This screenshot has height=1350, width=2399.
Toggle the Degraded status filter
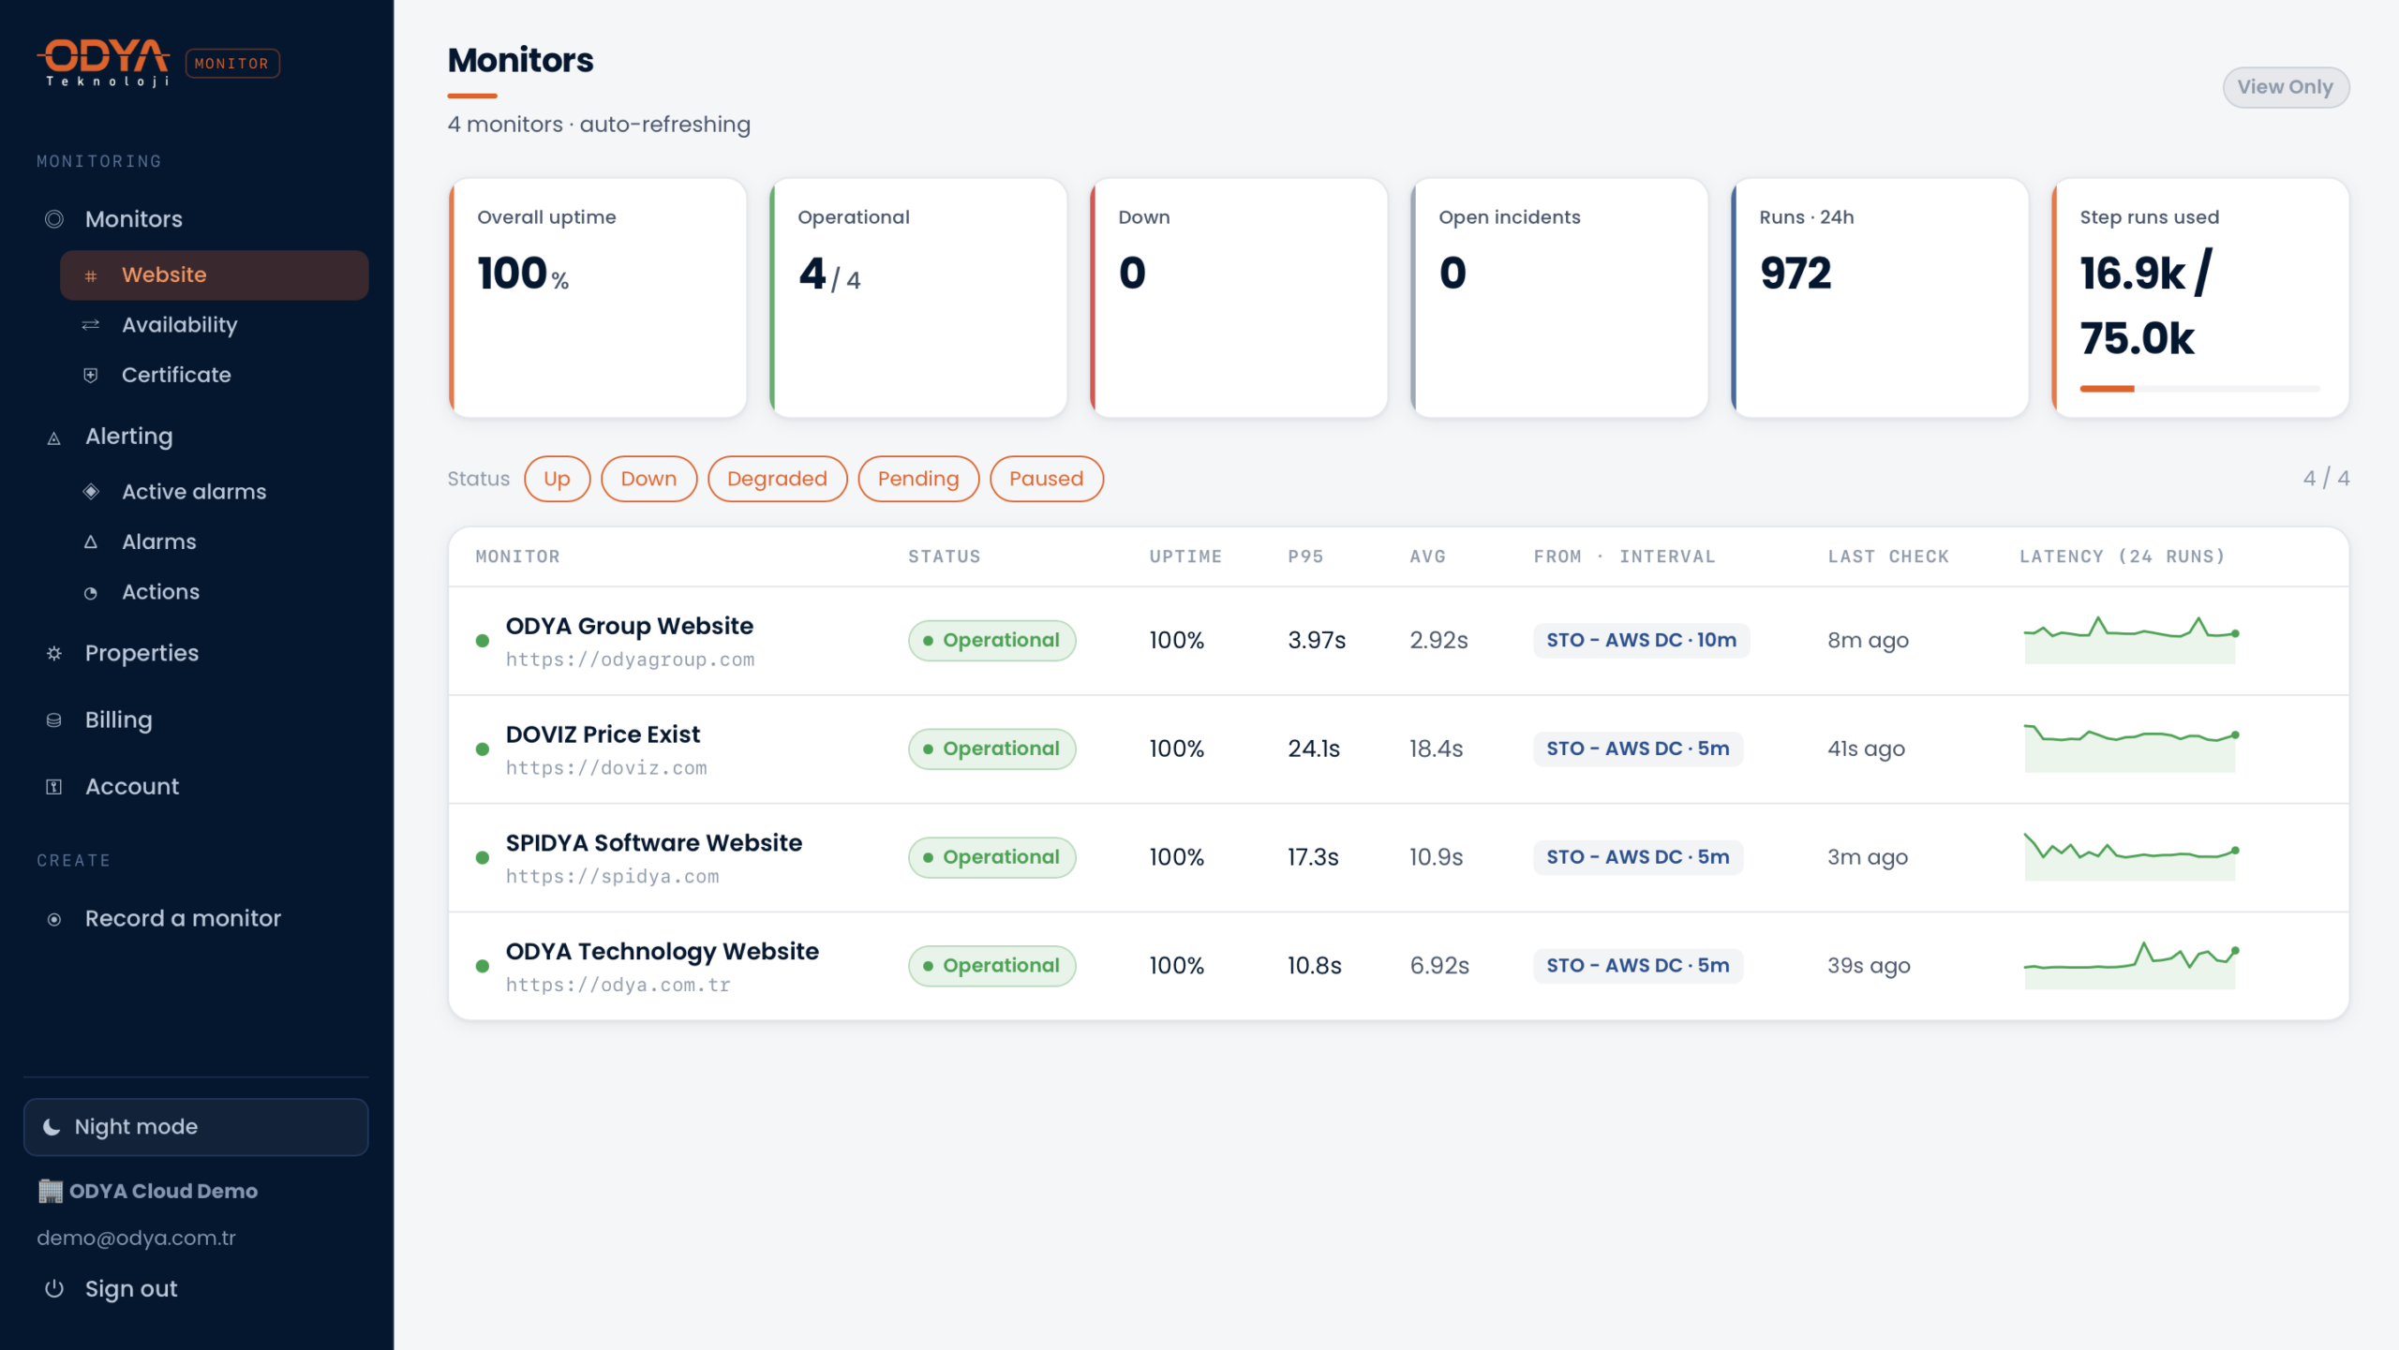coord(777,479)
